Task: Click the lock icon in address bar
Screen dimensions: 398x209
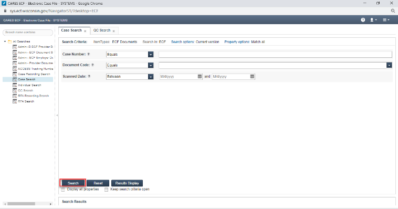Action: coord(5,11)
